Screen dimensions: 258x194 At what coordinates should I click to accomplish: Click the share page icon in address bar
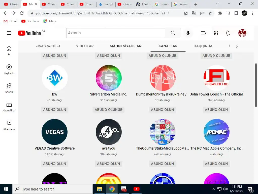202,13
